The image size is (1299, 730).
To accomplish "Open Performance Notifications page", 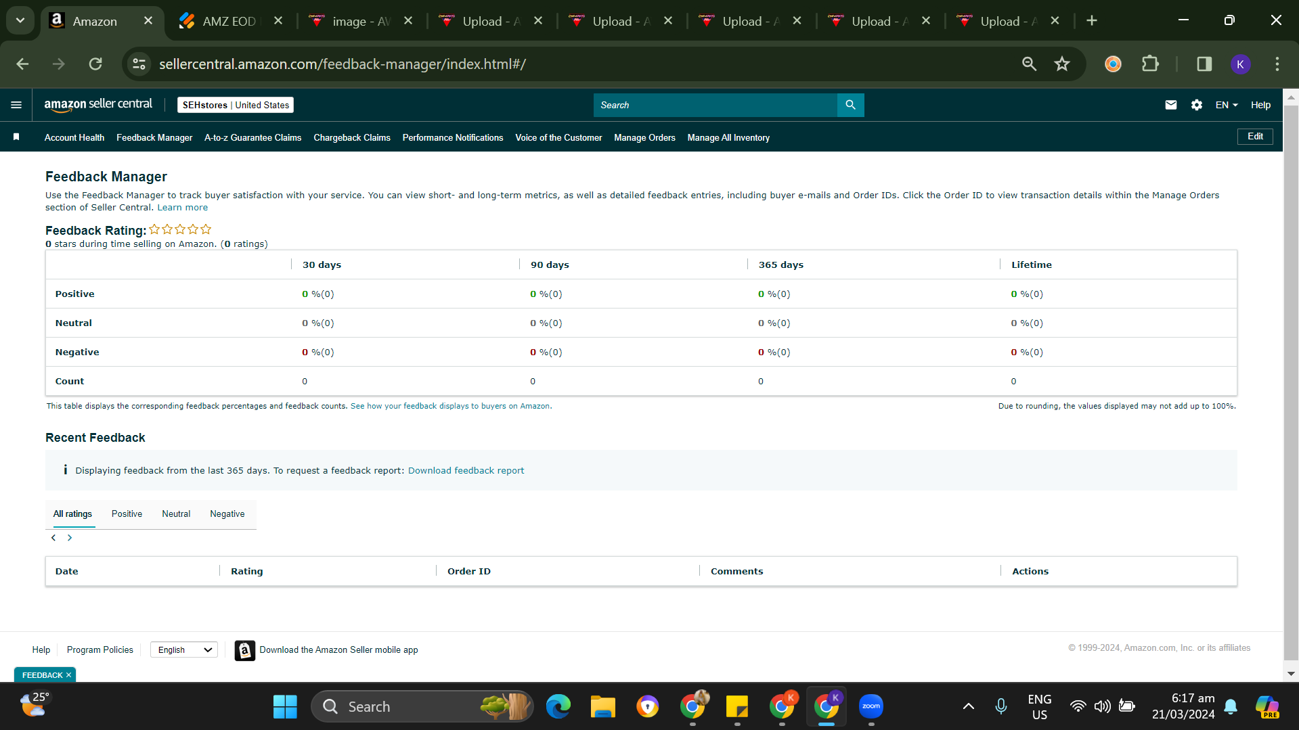I will 453,137.
